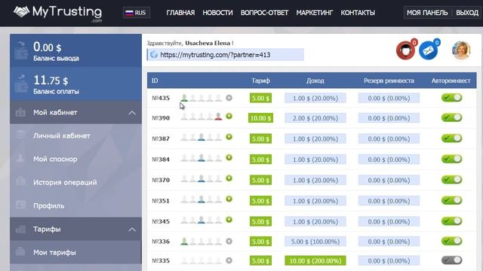Click the ВЫХОД logout button
The height and width of the screenshot is (271, 483).
point(467,13)
